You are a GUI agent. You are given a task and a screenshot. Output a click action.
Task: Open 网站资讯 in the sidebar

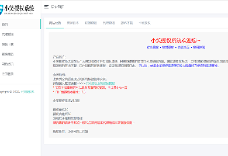8,64
